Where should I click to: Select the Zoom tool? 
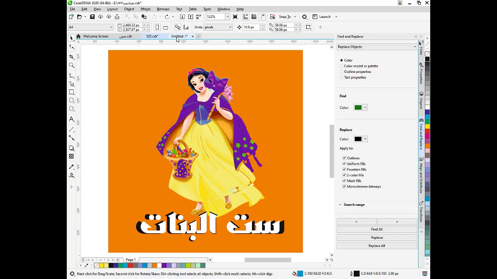coord(71,65)
